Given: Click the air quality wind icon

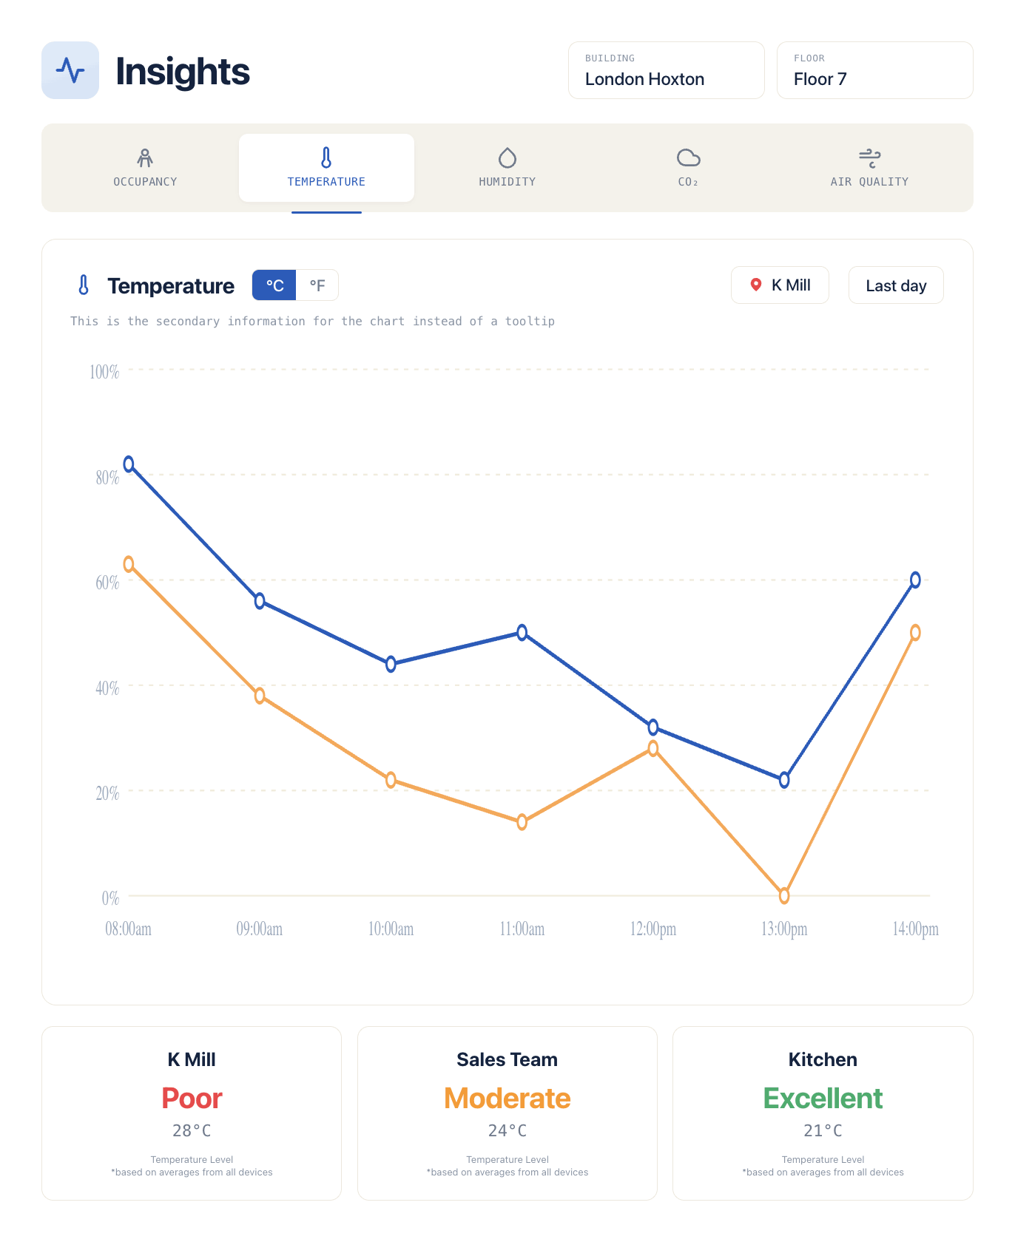Looking at the screenshot, I should pos(869,157).
